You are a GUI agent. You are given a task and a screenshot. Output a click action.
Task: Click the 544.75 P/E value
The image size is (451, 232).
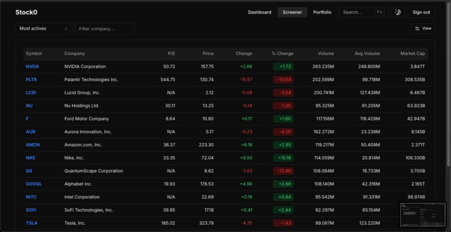168,80
